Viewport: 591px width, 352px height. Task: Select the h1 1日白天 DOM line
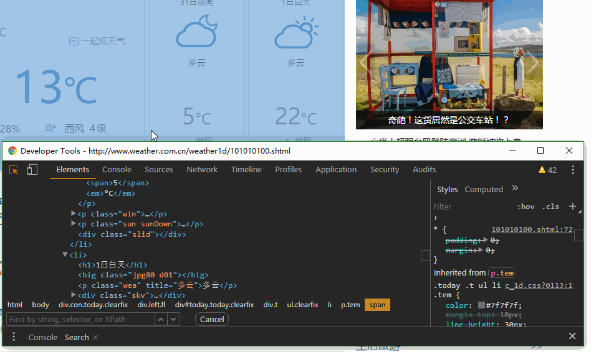point(113,265)
